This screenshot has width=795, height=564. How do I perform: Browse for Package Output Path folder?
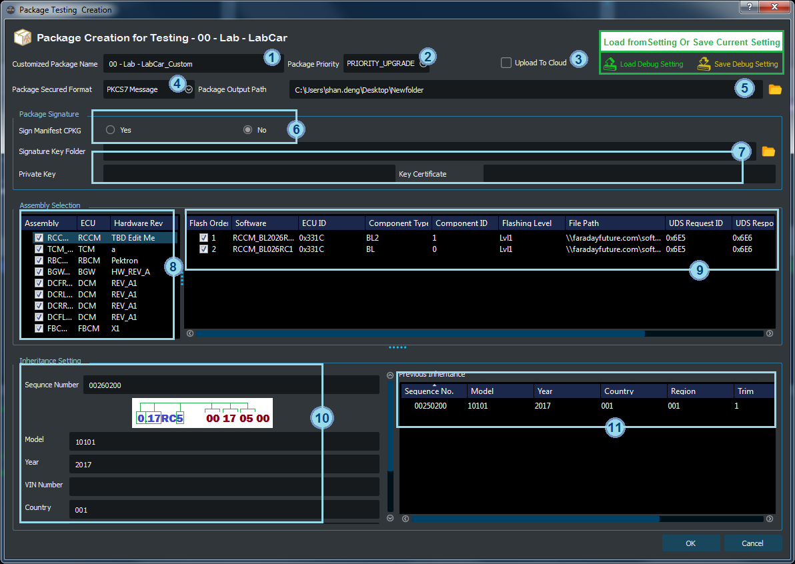pos(775,90)
